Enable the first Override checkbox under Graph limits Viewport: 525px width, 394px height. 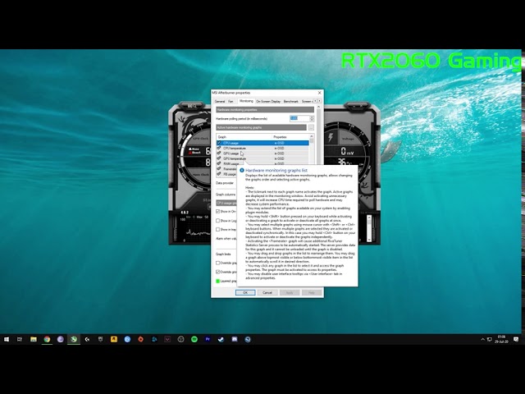click(x=218, y=263)
